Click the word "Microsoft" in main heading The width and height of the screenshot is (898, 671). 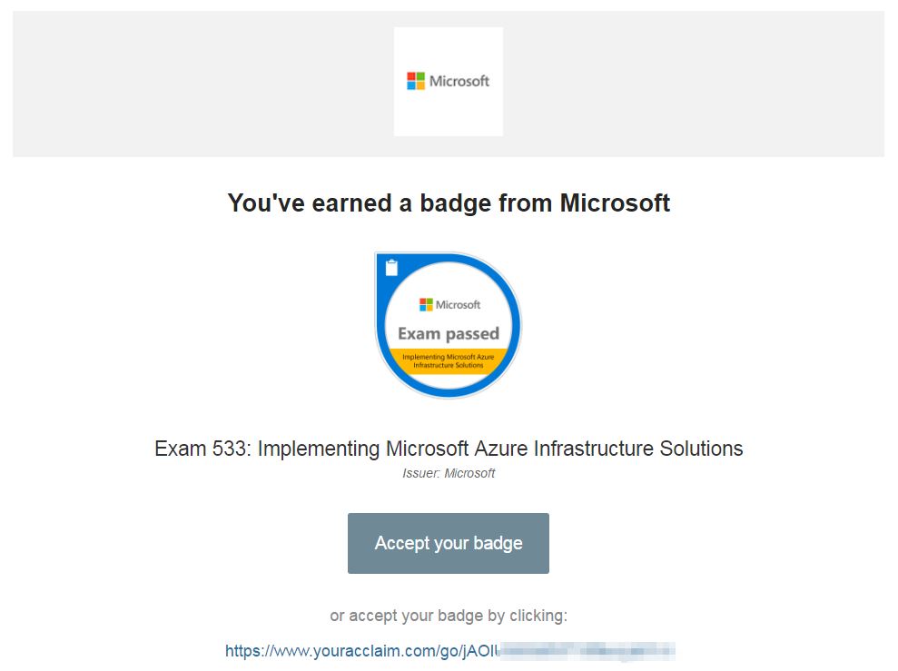(615, 202)
